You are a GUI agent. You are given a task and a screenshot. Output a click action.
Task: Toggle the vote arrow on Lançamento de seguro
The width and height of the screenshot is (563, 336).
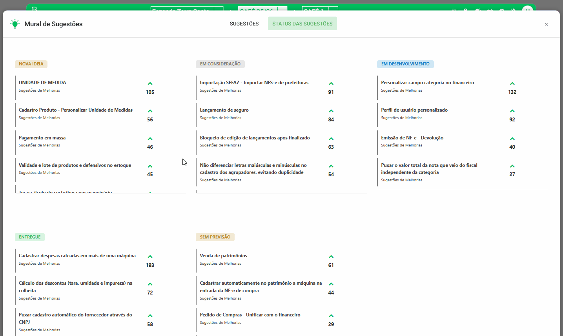331,111
